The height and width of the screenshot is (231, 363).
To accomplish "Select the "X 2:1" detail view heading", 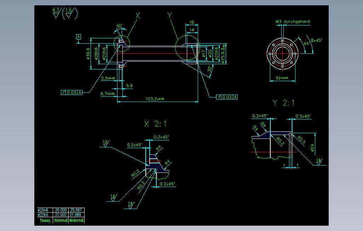I will tap(155, 124).
